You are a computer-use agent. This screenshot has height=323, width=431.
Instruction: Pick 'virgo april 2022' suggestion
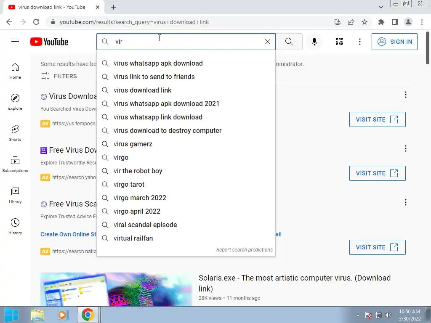(186, 211)
